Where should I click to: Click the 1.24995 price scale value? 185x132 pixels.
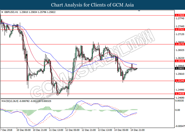(180, 90)
